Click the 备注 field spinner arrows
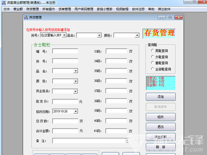 [x=127, y=141]
